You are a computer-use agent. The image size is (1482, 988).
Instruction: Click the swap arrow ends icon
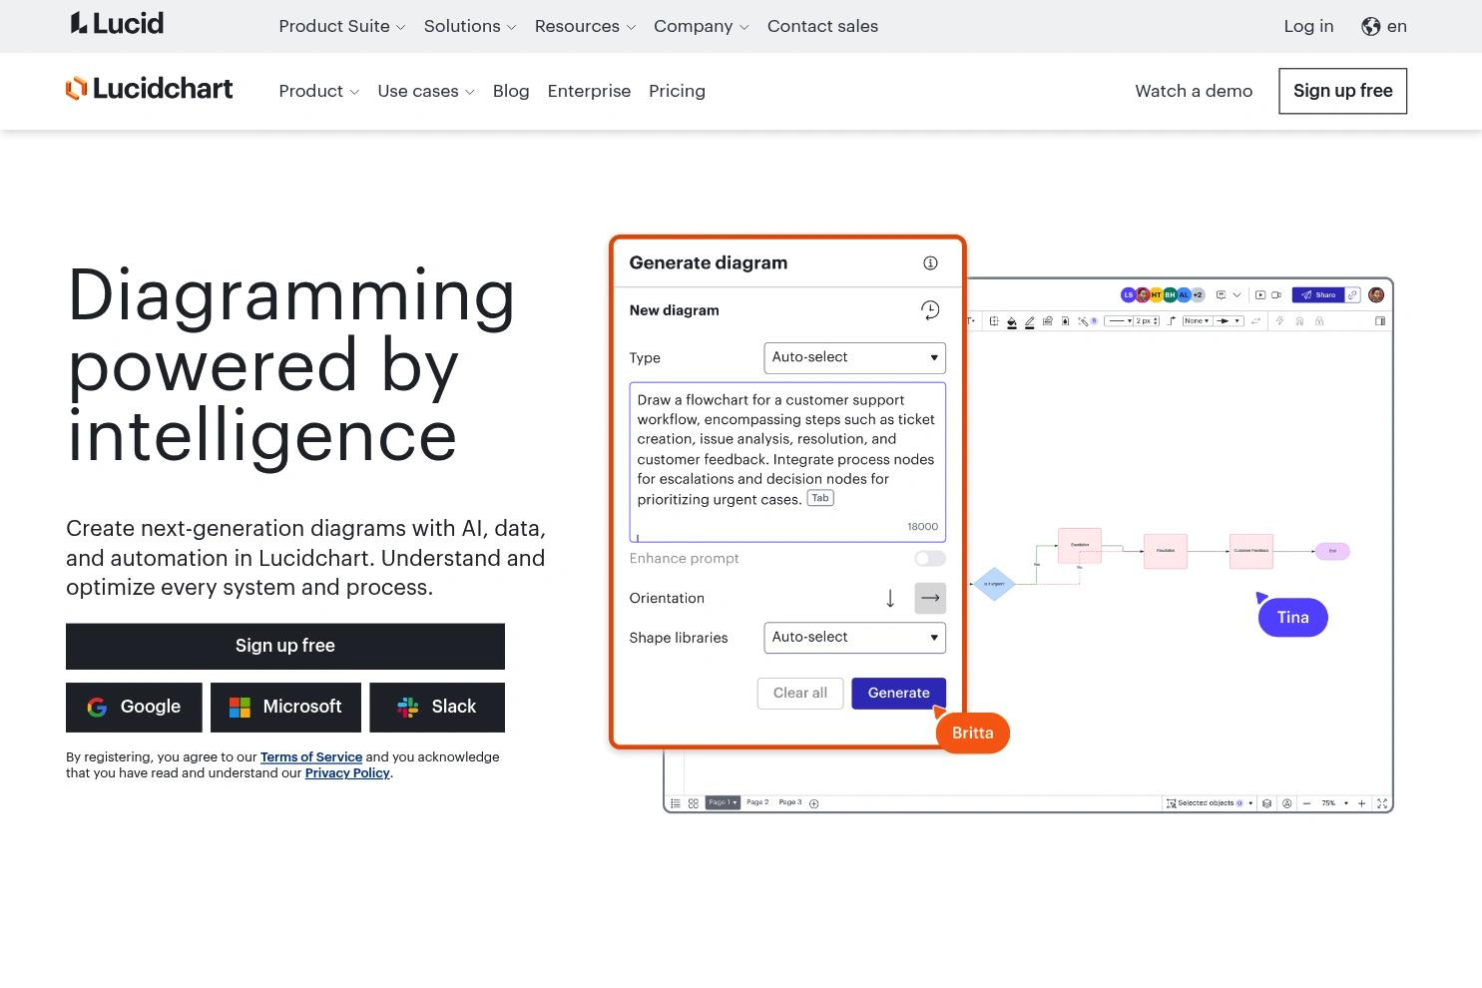(x=1255, y=321)
